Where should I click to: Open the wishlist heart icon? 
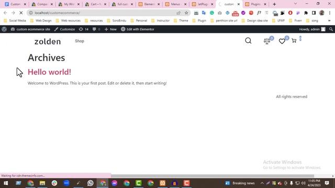(282, 41)
